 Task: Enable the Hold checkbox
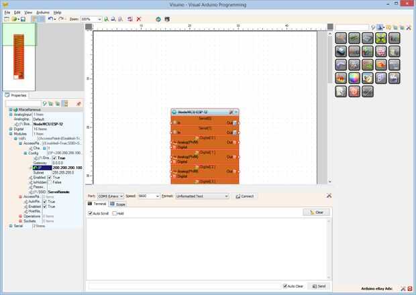tap(115, 213)
